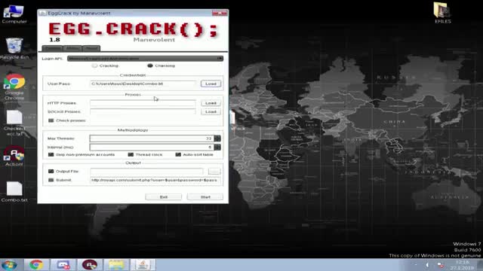
Task: Click the Chrome icon in the taskbar
Action: pyautogui.click(x=36, y=264)
